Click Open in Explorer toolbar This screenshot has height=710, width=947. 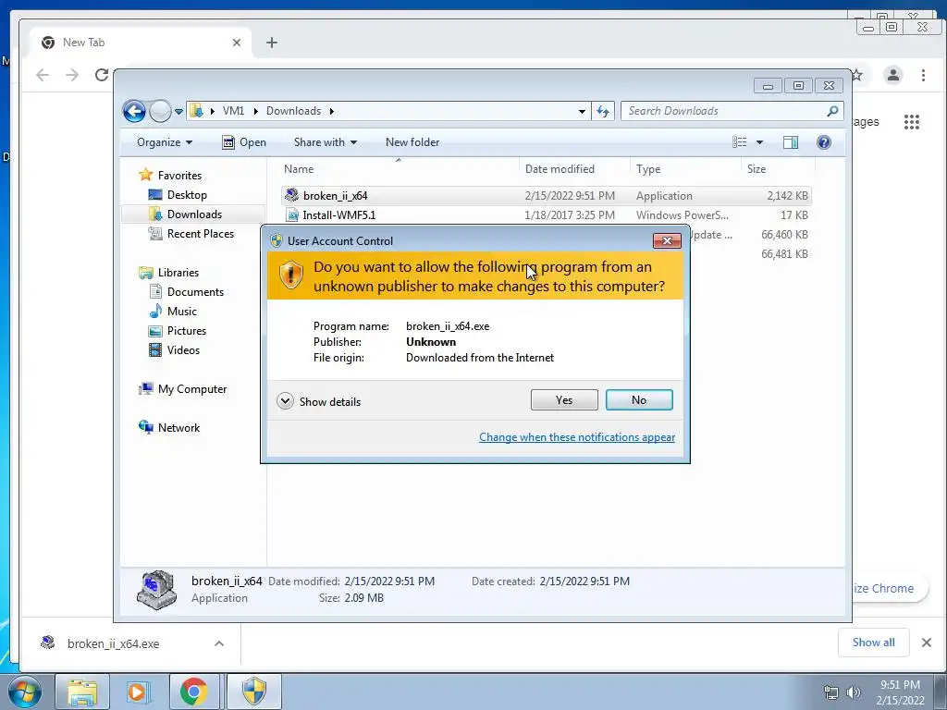[x=244, y=142]
